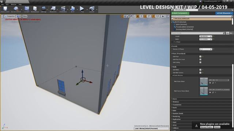This screenshot has height=131, width=234.
Task: Open the Wall Corner Static Mesh asset dropdown
Action: click(x=219, y=90)
